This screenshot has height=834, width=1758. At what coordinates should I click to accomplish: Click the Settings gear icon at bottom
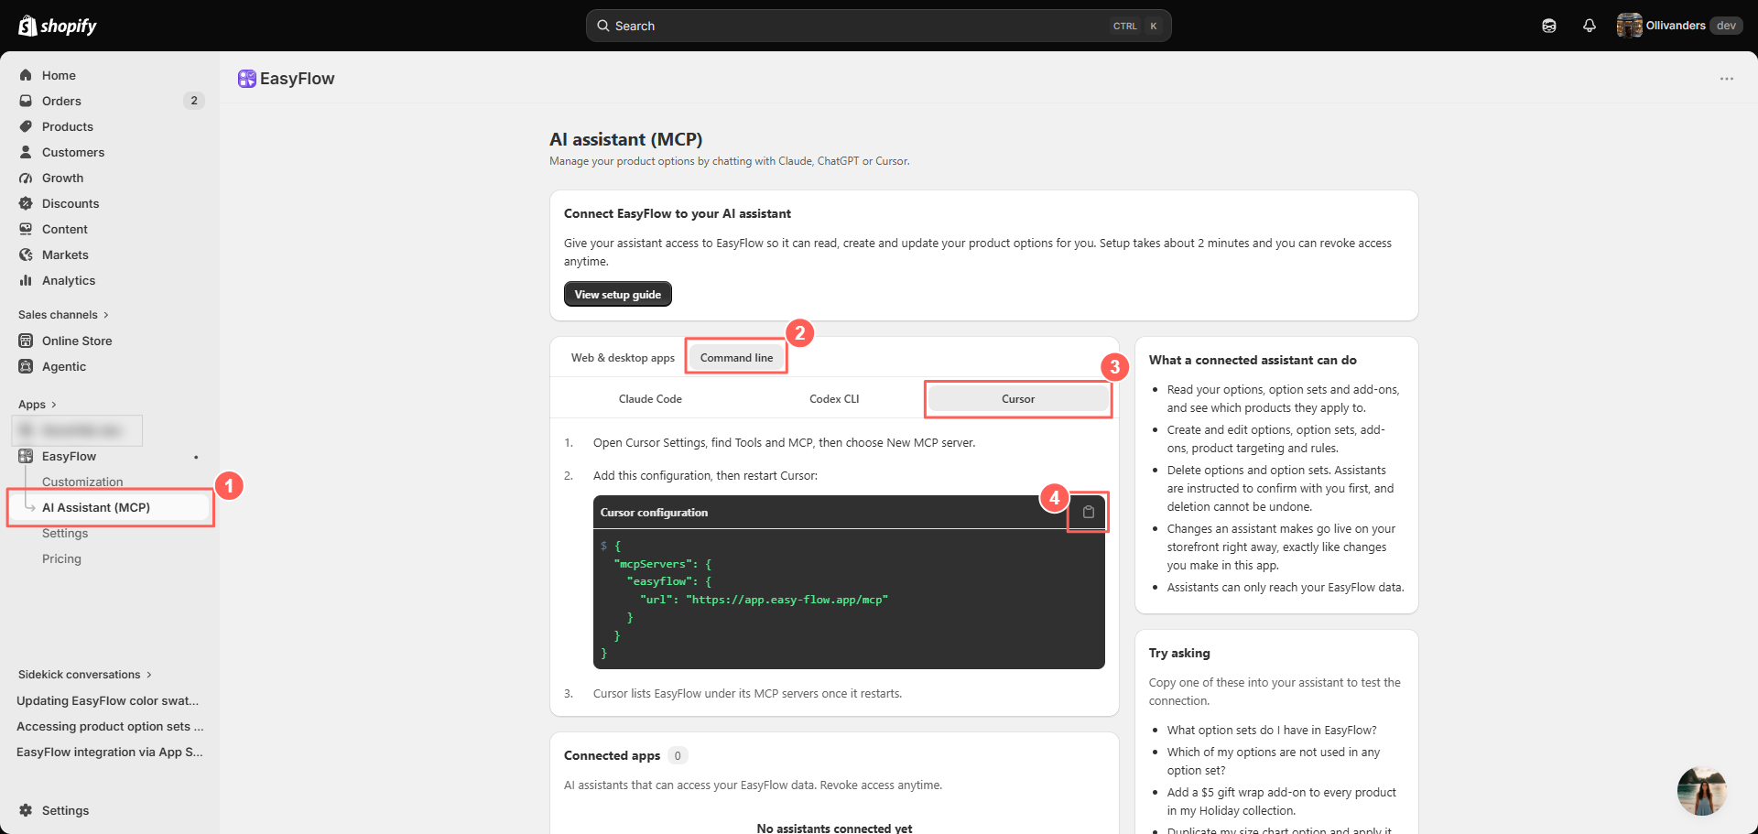[26, 810]
